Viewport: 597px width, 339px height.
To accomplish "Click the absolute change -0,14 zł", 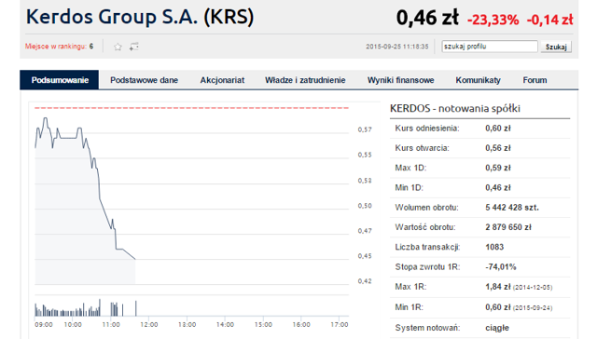I will [x=549, y=20].
